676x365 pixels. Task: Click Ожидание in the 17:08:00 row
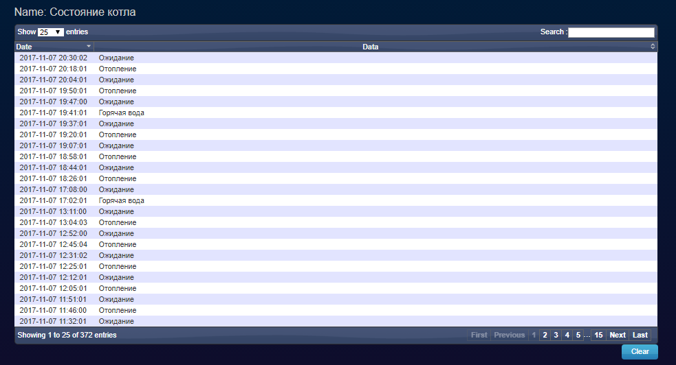(x=116, y=189)
